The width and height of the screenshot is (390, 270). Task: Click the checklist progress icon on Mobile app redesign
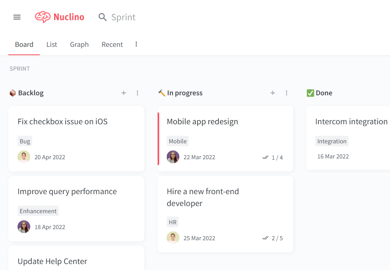click(x=265, y=157)
